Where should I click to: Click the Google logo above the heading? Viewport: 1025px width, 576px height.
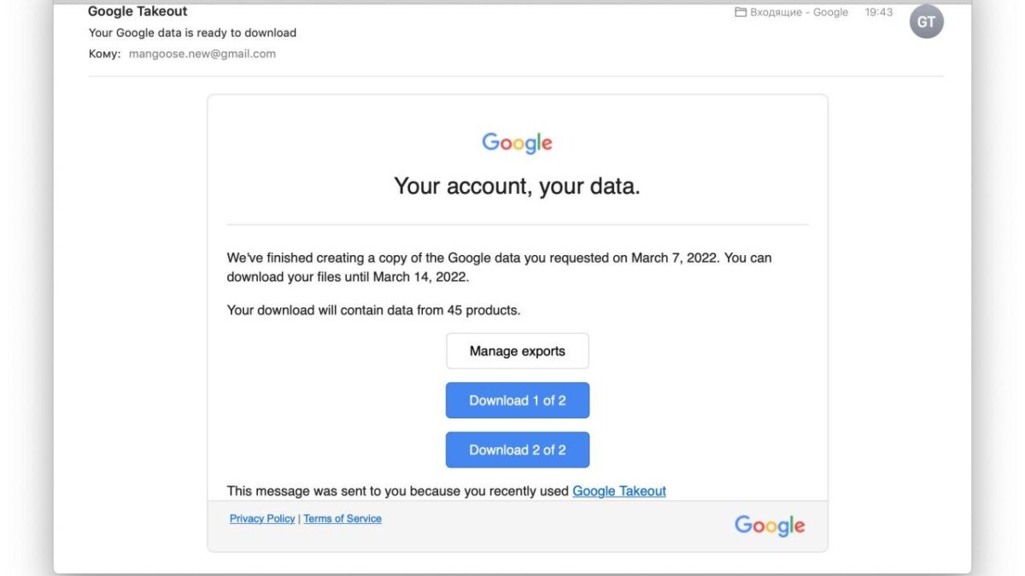click(517, 143)
